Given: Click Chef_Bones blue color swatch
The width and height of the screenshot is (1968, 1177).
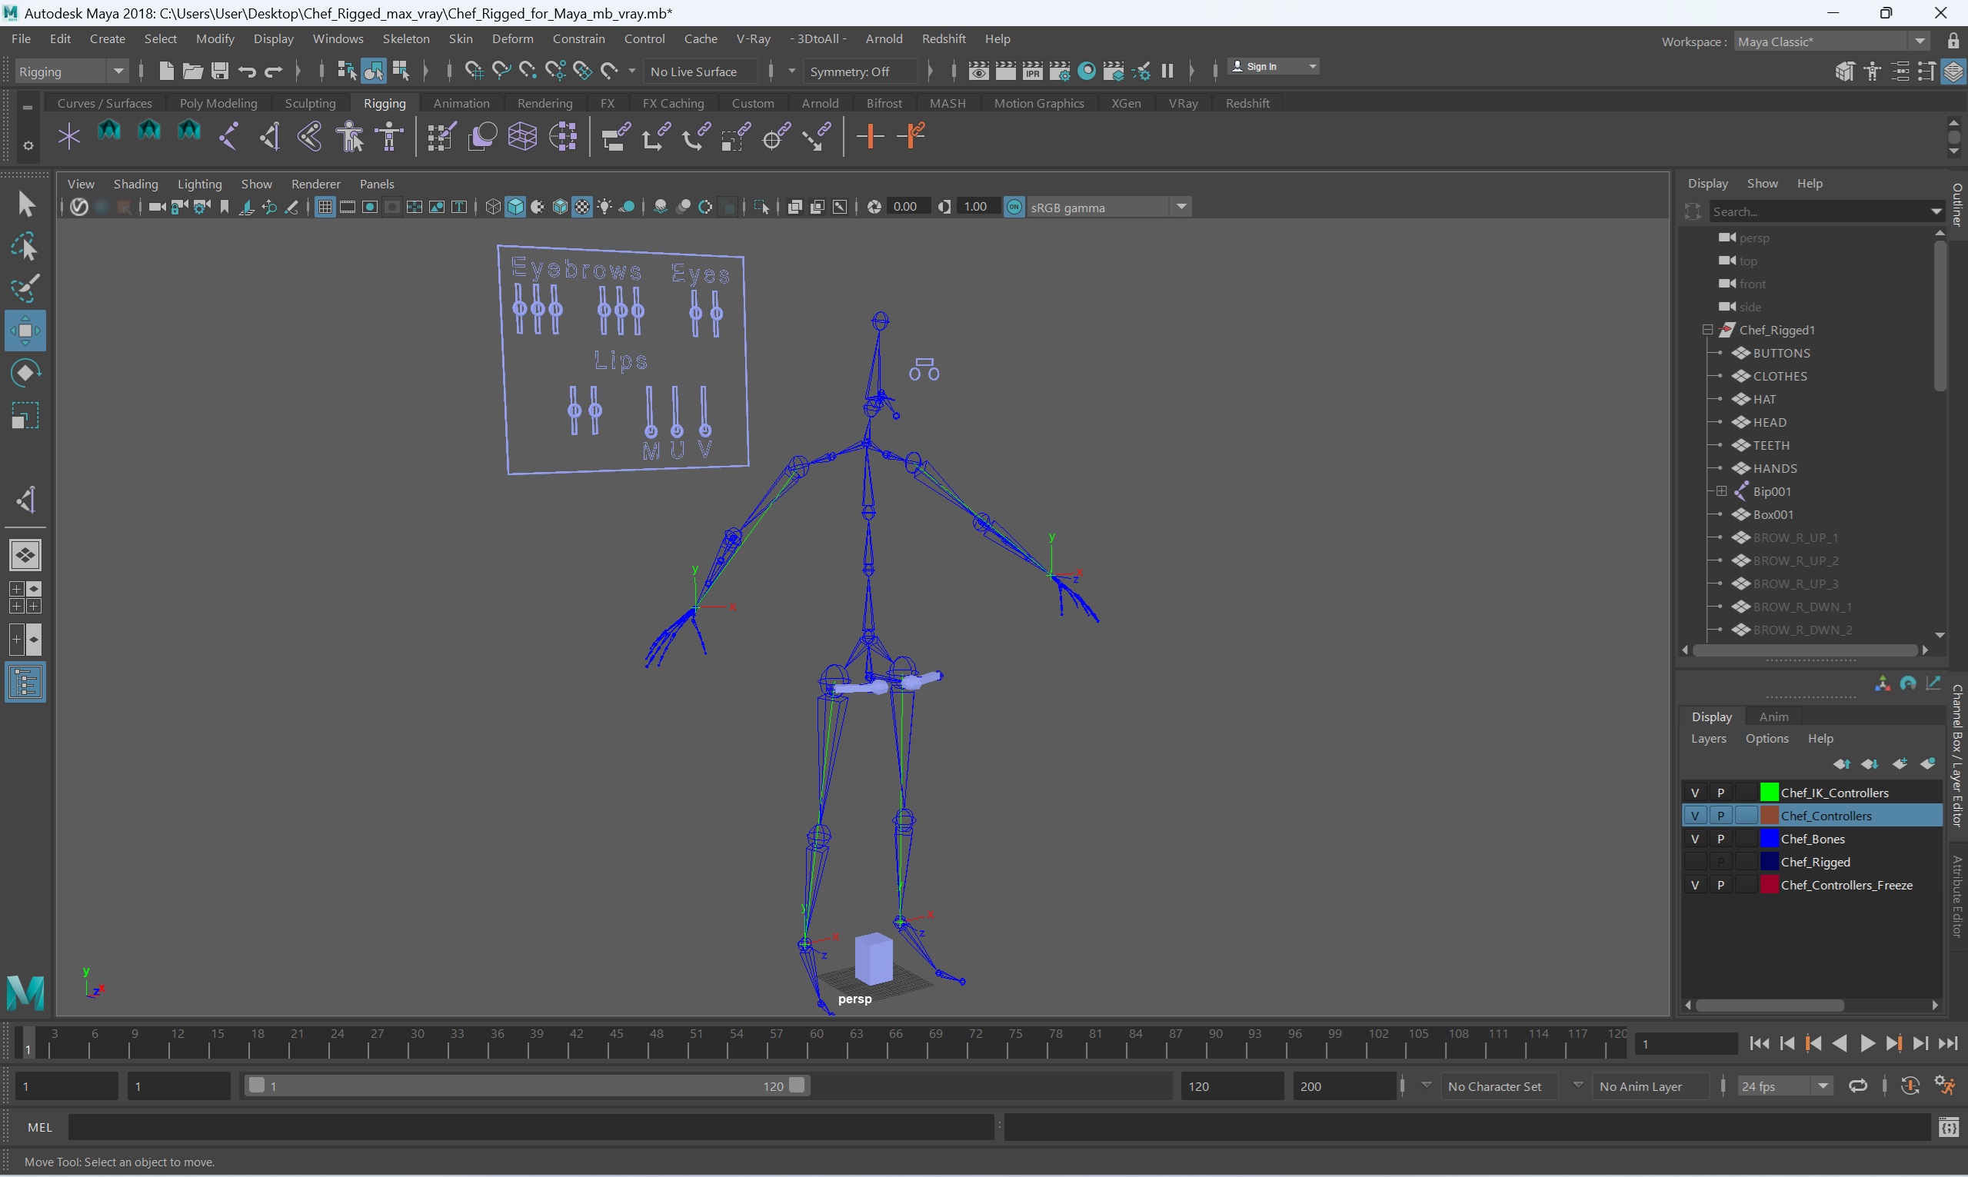Looking at the screenshot, I should click(1769, 838).
